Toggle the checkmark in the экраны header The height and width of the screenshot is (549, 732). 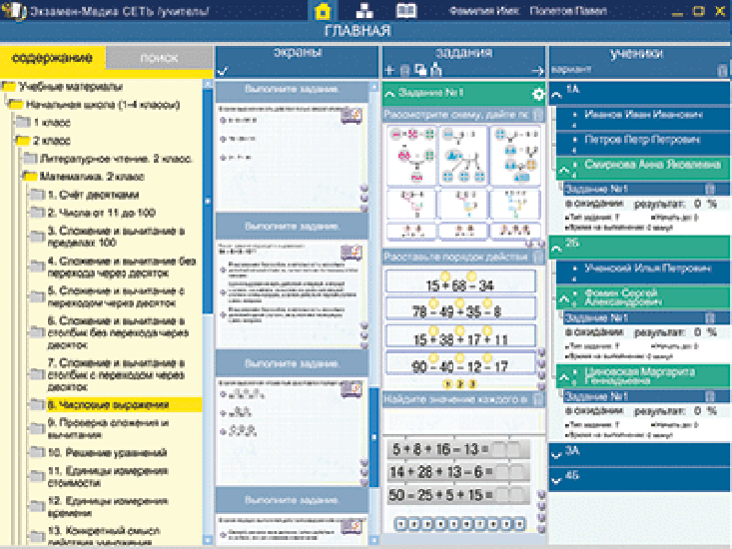pyautogui.click(x=223, y=71)
